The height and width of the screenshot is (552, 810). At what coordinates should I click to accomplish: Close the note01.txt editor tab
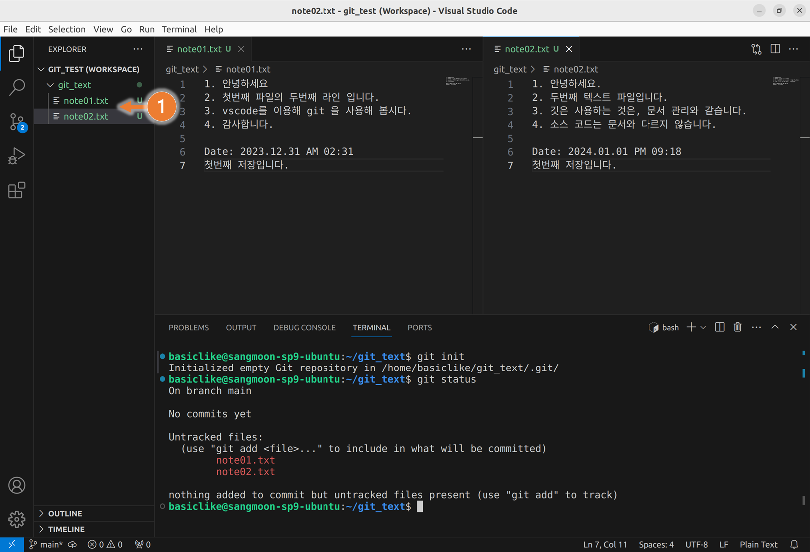pos(241,49)
